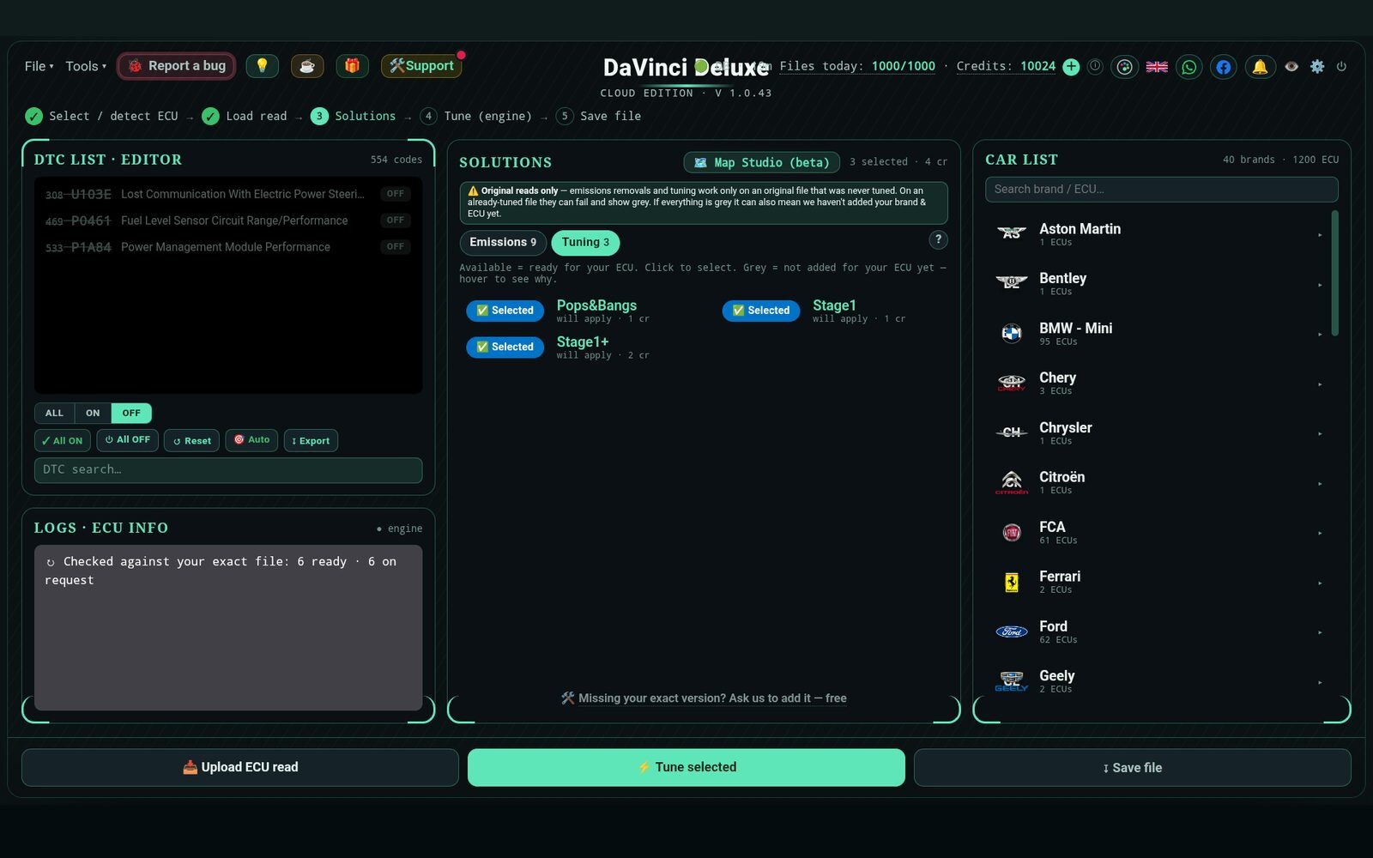Expand Ferrari ECU list arrow

click(x=1320, y=583)
